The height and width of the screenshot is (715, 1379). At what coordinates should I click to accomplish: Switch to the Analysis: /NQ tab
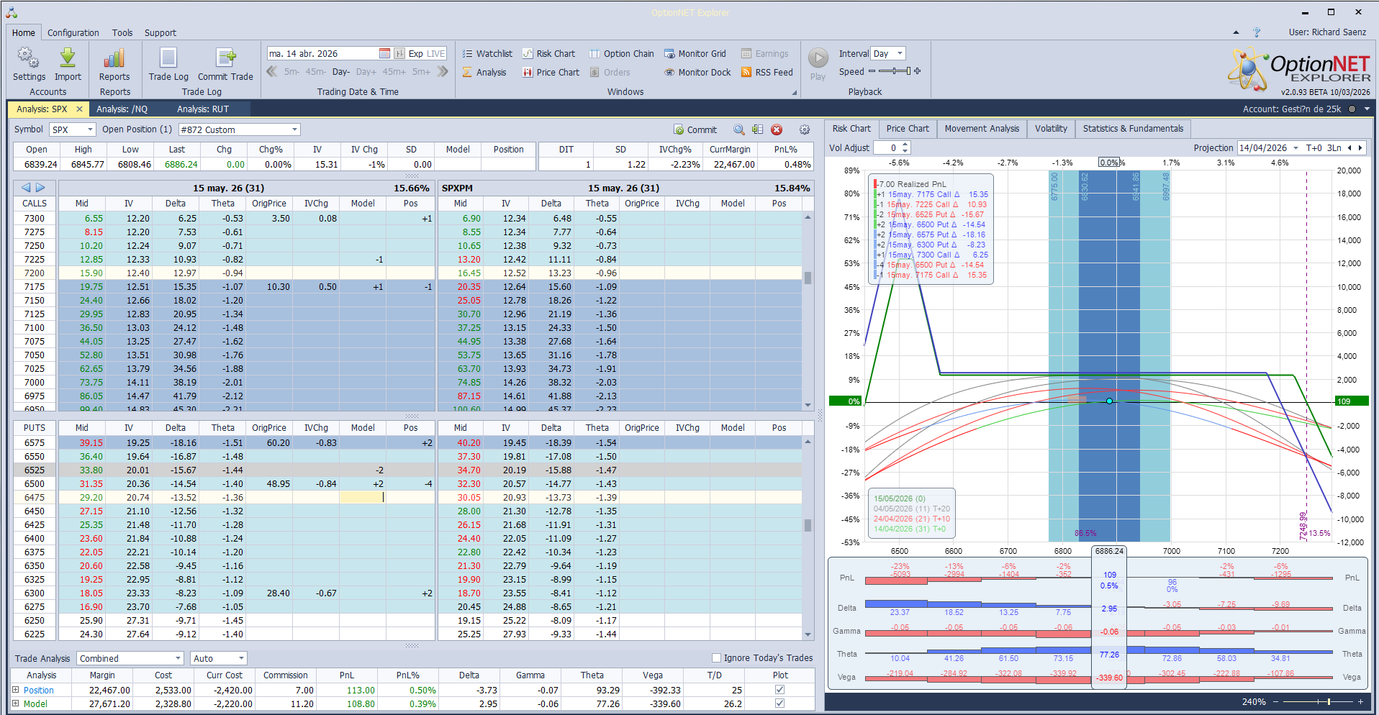coord(122,109)
